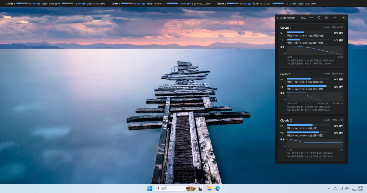Click the Claude 2 label in the top bar

(221, 4)
